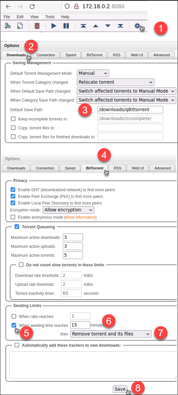Viewport: 178px width, 395px height.
Task: Uncheck Enable Peer Exchange (PeX)
Action: click(x=13, y=196)
